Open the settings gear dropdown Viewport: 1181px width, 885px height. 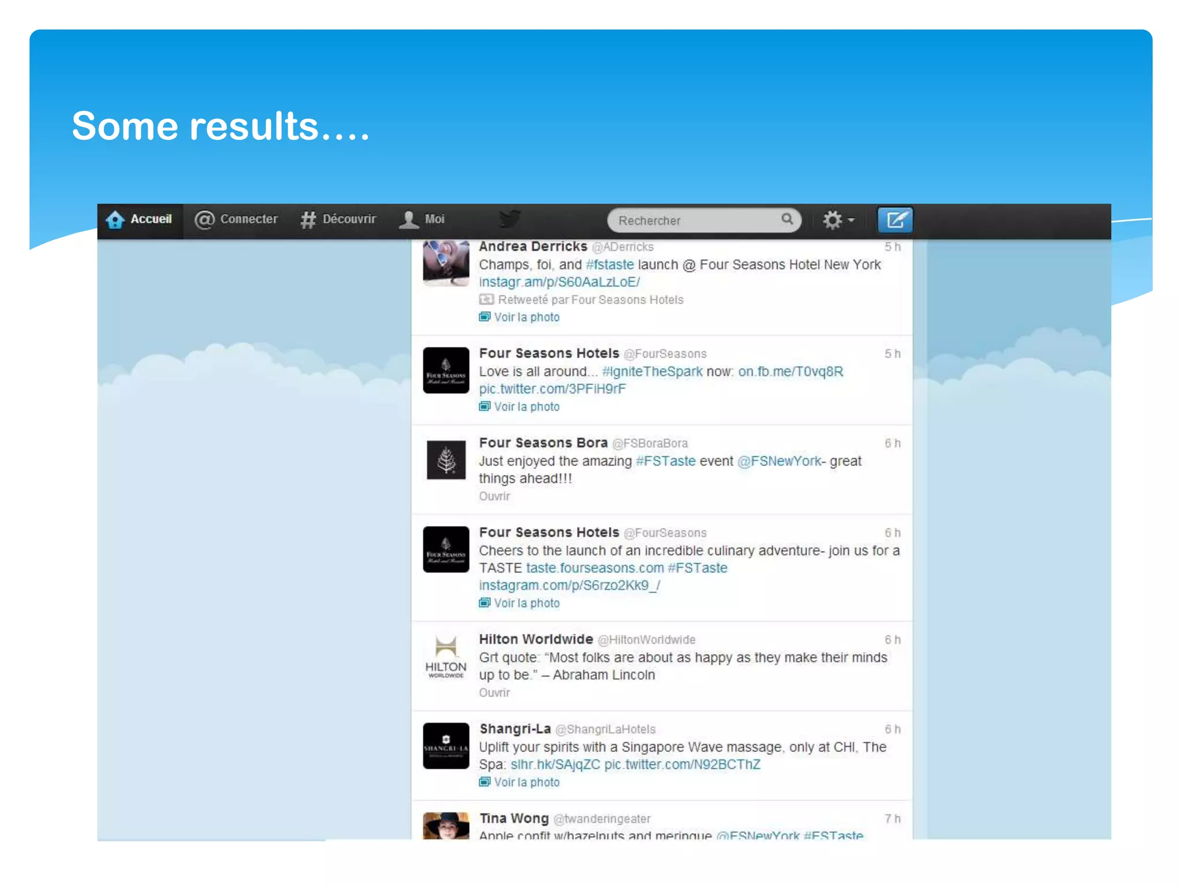click(838, 220)
